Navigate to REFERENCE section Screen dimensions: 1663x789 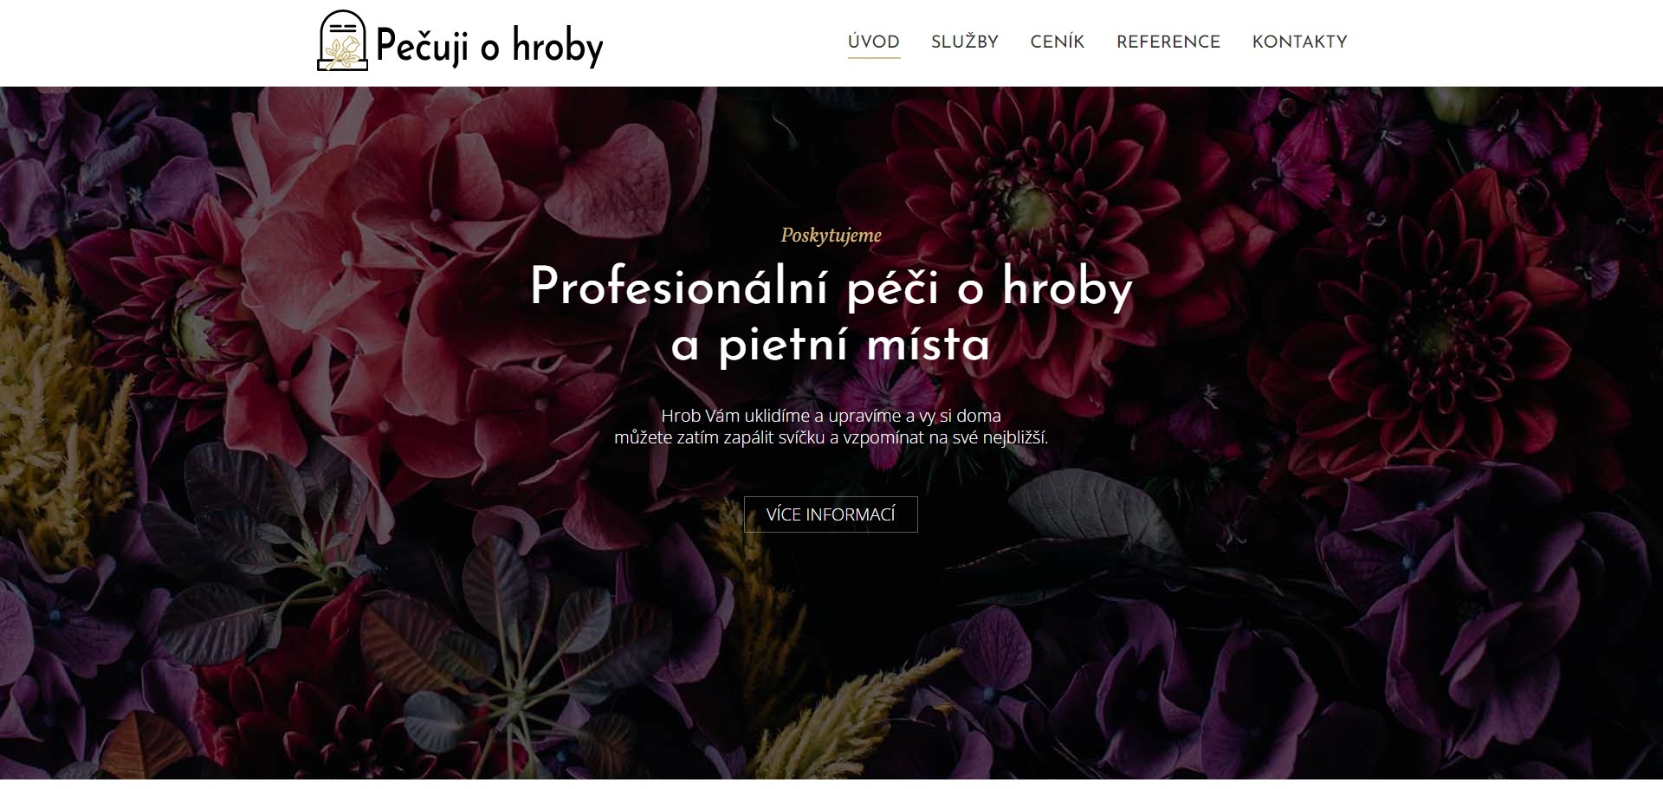1168,42
